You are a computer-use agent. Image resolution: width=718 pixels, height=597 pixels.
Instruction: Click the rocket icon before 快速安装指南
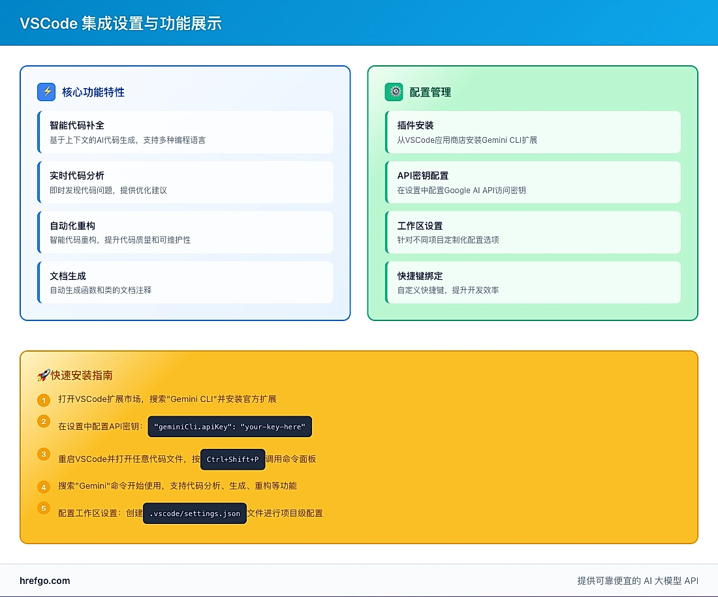click(x=44, y=375)
